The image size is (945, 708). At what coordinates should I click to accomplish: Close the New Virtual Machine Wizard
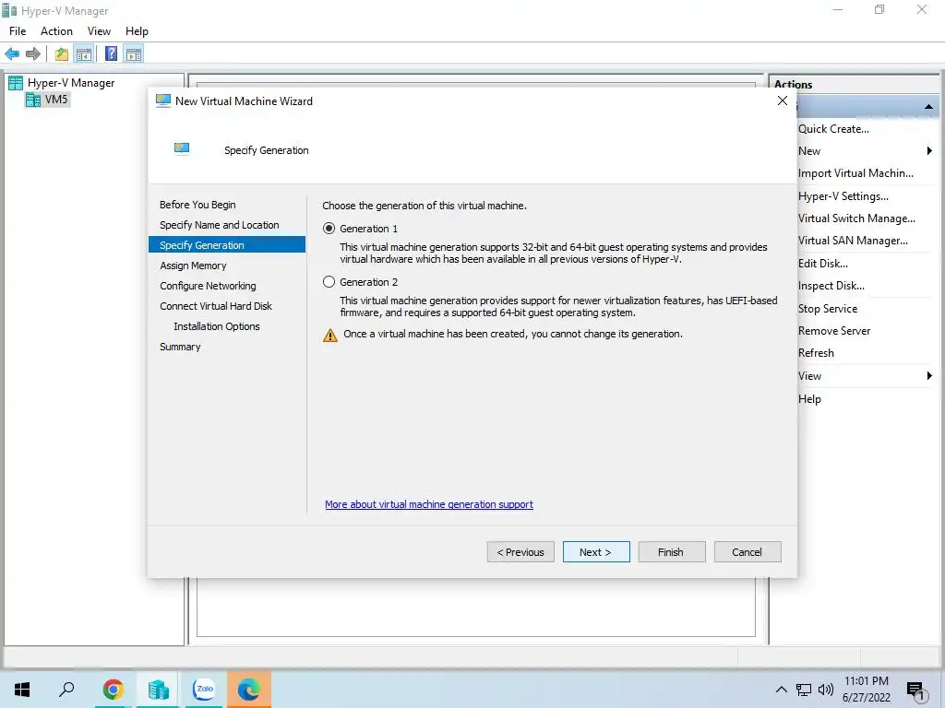[783, 101]
